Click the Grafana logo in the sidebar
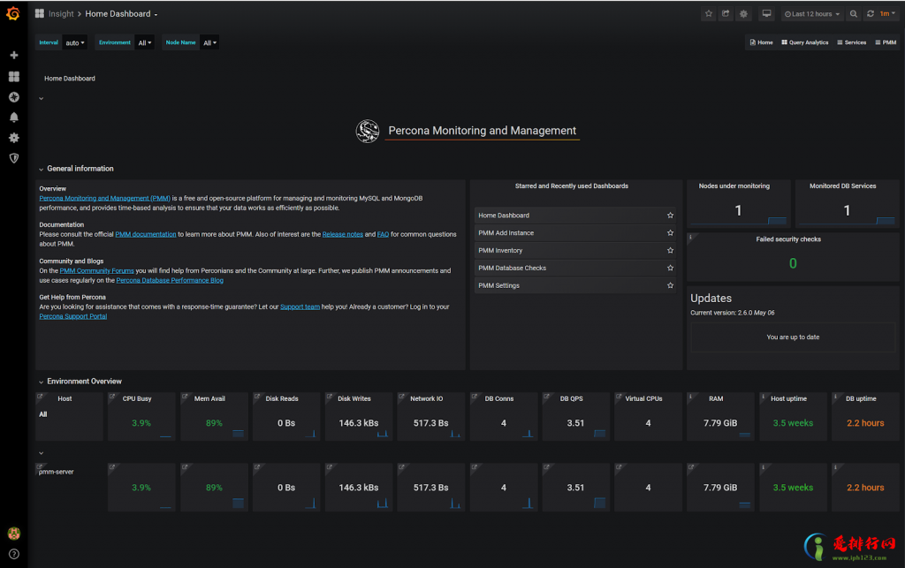This screenshot has width=905, height=568. tap(13, 13)
